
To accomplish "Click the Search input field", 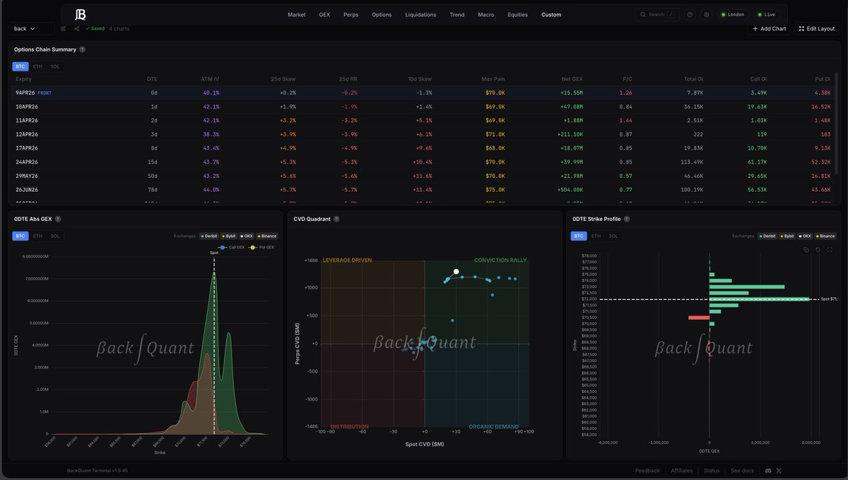I will tap(656, 14).
